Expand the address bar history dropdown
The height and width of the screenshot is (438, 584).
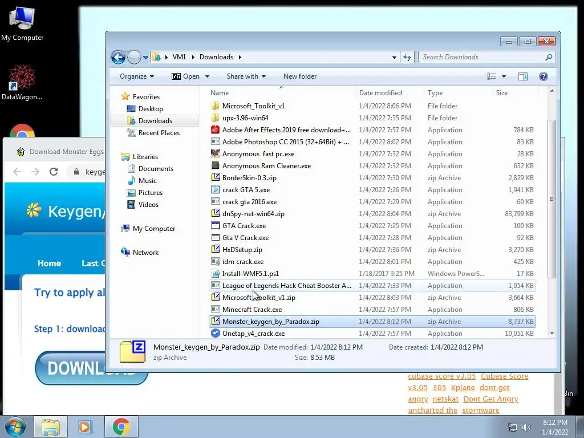[x=394, y=58]
